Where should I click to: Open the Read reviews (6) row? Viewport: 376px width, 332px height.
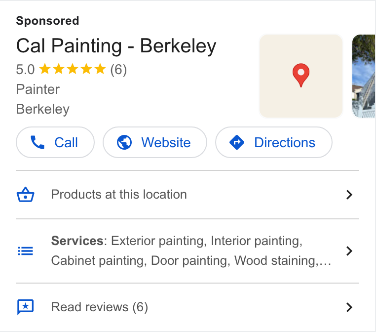[x=188, y=307]
